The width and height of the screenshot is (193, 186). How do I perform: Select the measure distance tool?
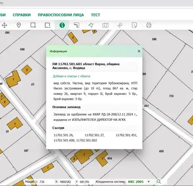[76, 25]
